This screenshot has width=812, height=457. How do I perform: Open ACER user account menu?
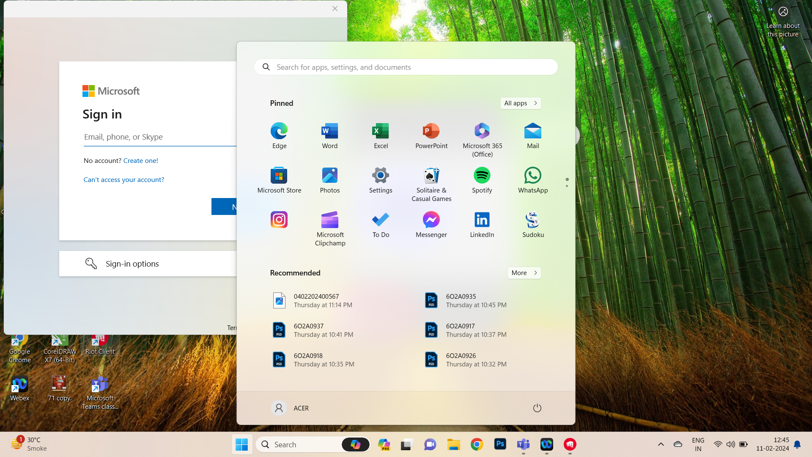[290, 408]
